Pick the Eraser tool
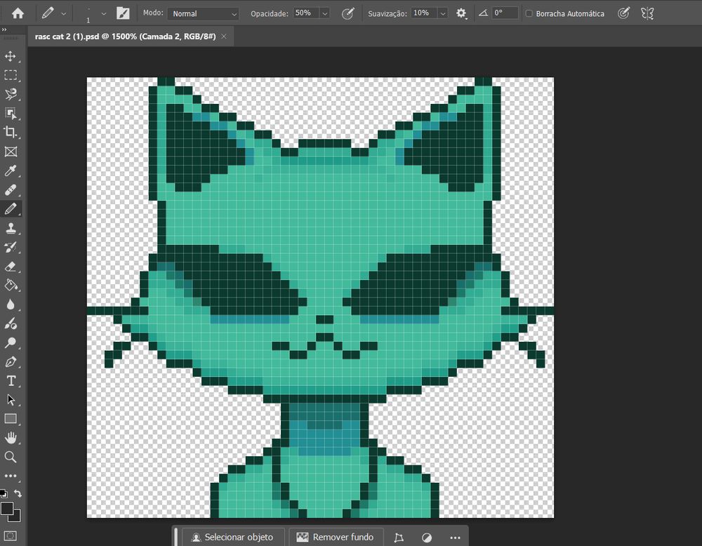702x546 pixels. coord(11,266)
